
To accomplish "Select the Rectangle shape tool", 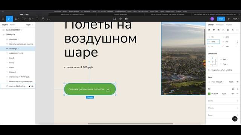I will [x=23, y=19].
